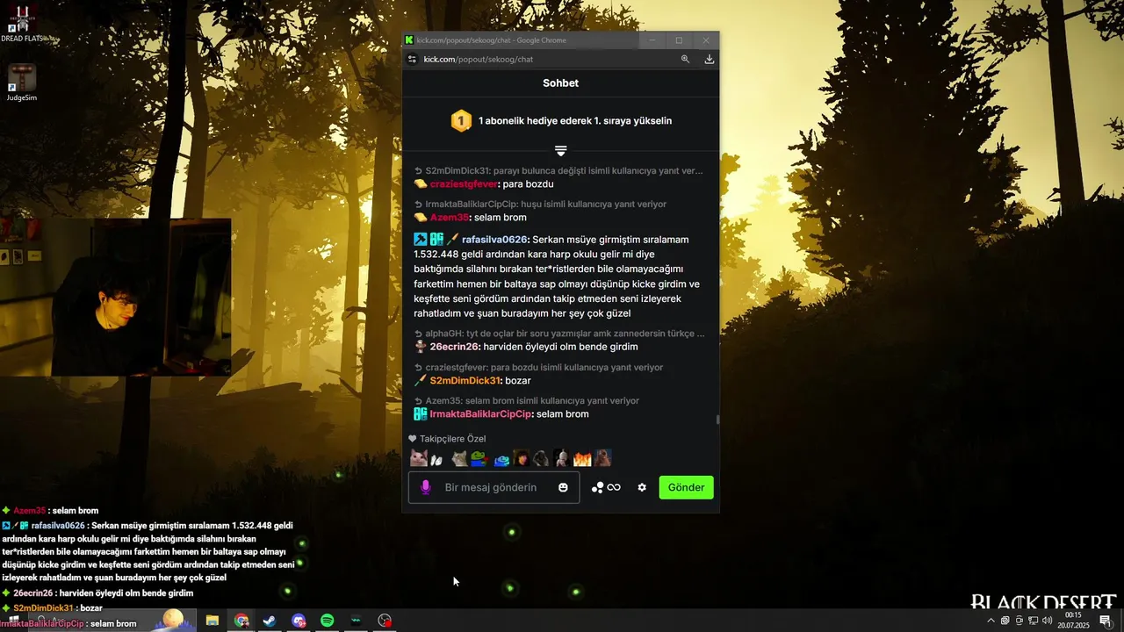Switch to Chrome in the taskbar
1124x632 pixels.
point(241,621)
